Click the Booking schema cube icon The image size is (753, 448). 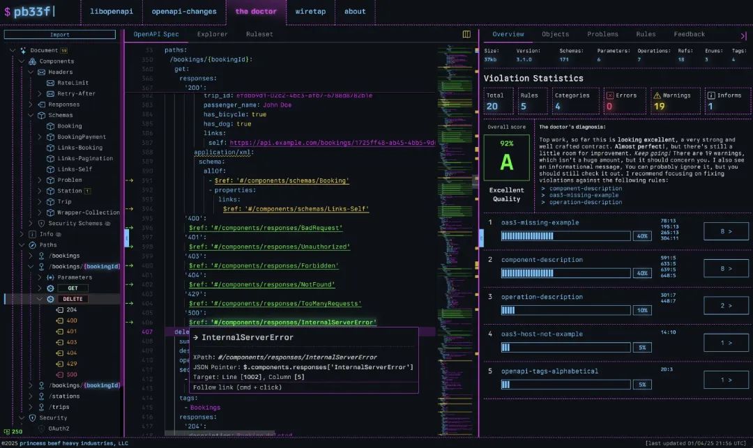click(50, 126)
